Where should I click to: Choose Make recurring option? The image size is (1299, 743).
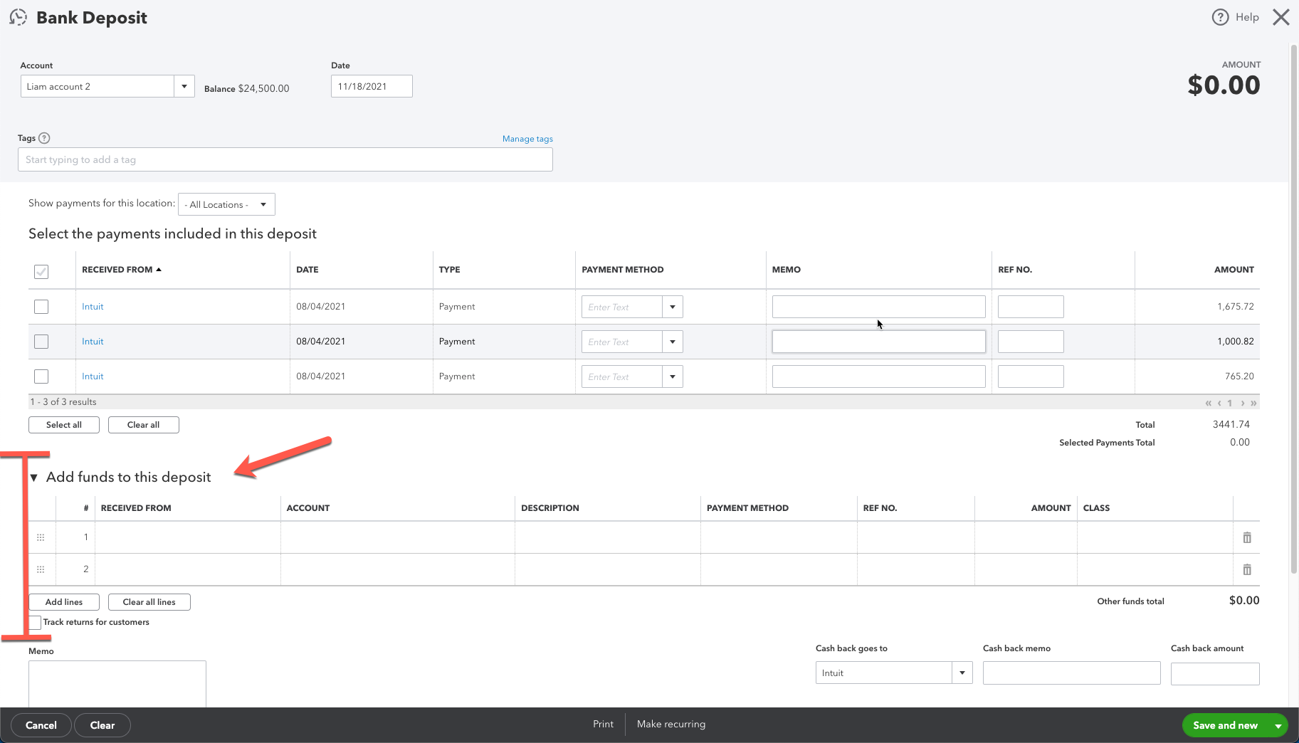pos(670,724)
